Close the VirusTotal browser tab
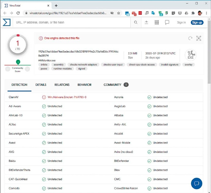The width and height of the screenshot is (211, 193). tap(48, 6)
